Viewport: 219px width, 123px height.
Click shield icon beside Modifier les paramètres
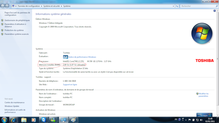(x=197, y=94)
